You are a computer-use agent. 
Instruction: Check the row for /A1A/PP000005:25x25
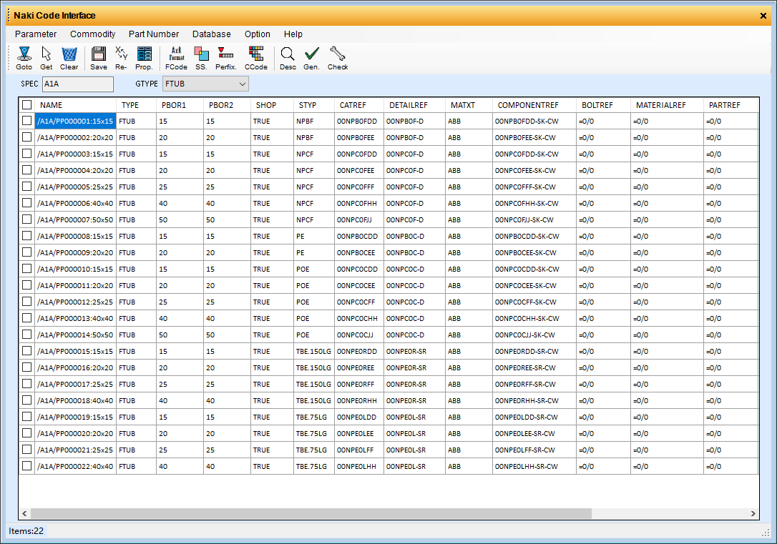tap(26, 187)
